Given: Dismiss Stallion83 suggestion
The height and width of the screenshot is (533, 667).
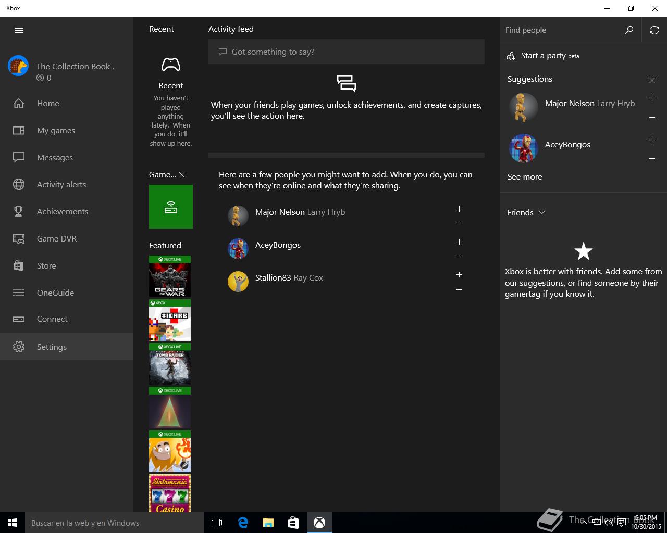Looking at the screenshot, I should point(459,290).
